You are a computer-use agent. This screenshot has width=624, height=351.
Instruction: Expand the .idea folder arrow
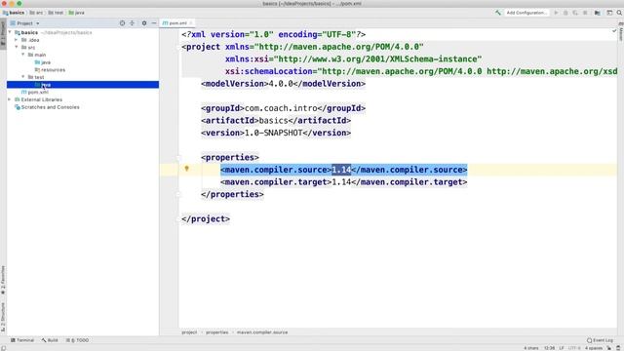point(17,40)
